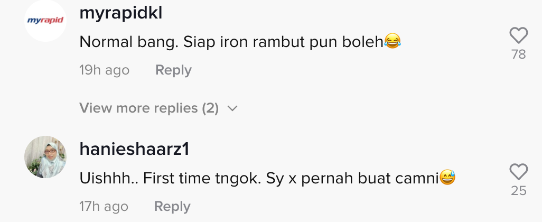The width and height of the screenshot is (542, 222).
Task: Reply to myrapidkl's comment
Action: [x=173, y=70]
